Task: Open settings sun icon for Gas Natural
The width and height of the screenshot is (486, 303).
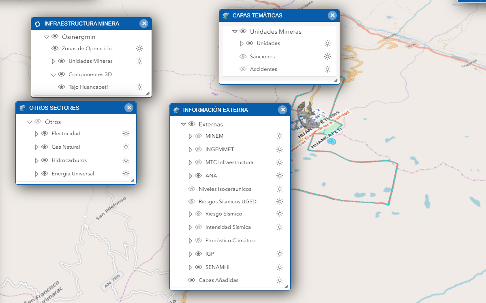Action: (x=126, y=147)
